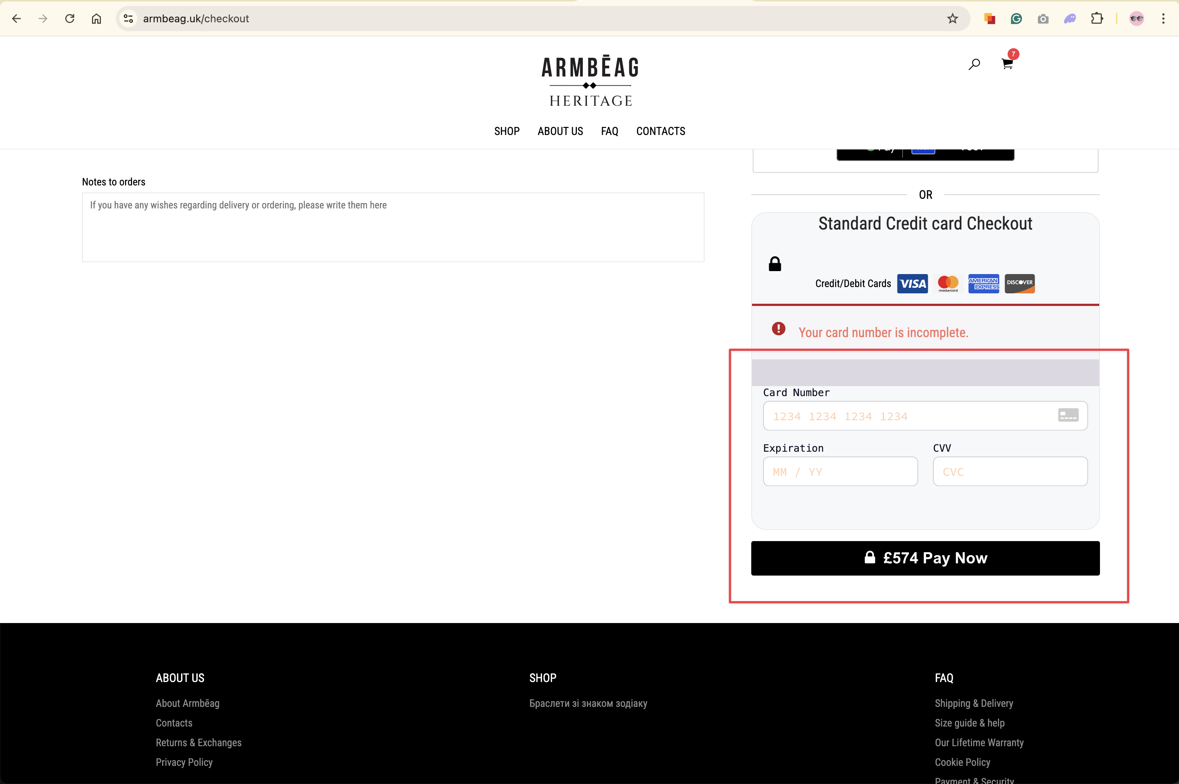Open the SHOP navigation menu

(507, 131)
